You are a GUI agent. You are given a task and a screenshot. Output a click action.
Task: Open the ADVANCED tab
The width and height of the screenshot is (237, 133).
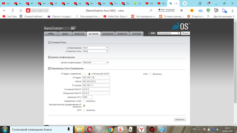(108, 34)
